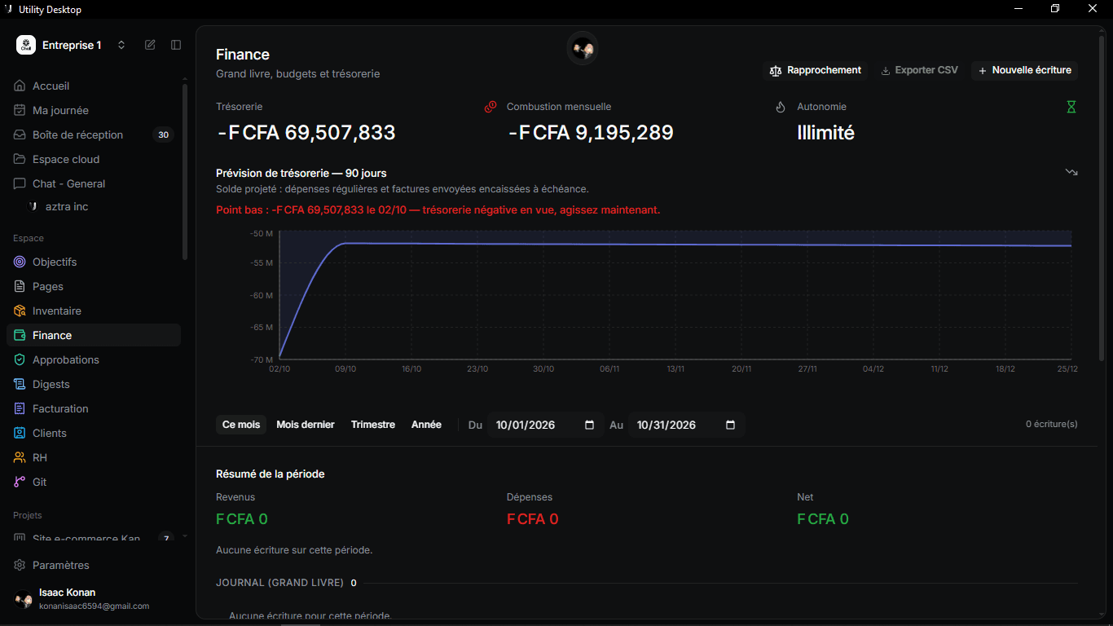Viewport: 1113px width, 626px height.
Task: Open the Au date calendar picker
Action: pos(731,425)
